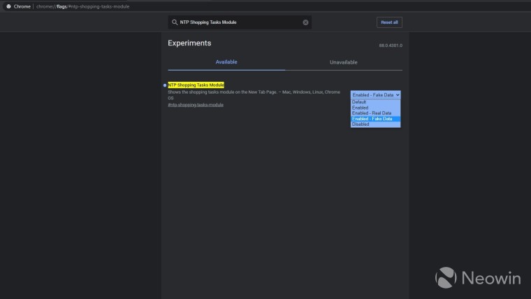
Task: Clear the search field with the X icon
Action: (x=305, y=22)
